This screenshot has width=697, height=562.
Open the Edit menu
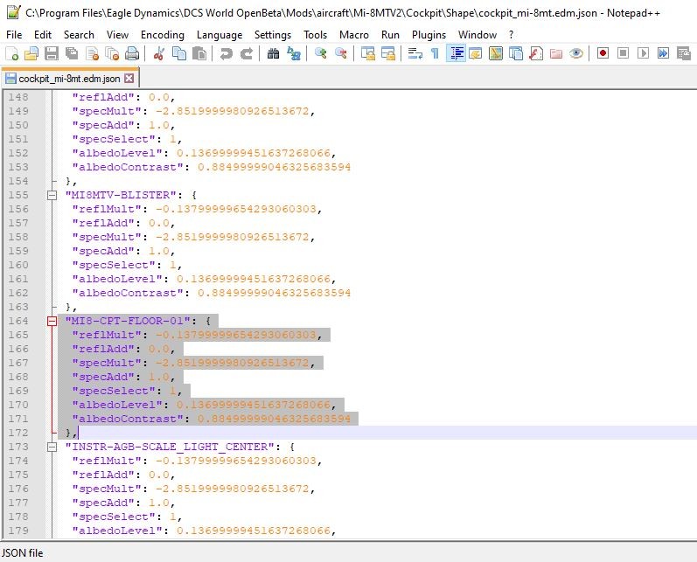(x=43, y=35)
